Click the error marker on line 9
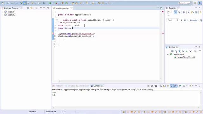203x114 pixels. 53,33
